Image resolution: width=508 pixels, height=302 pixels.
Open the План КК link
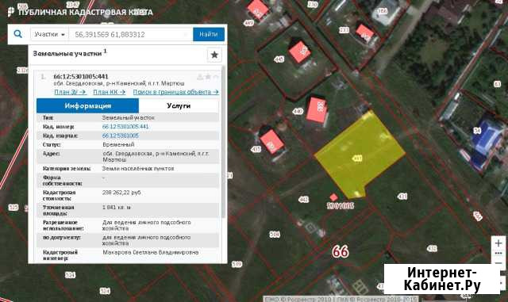point(110,92)
